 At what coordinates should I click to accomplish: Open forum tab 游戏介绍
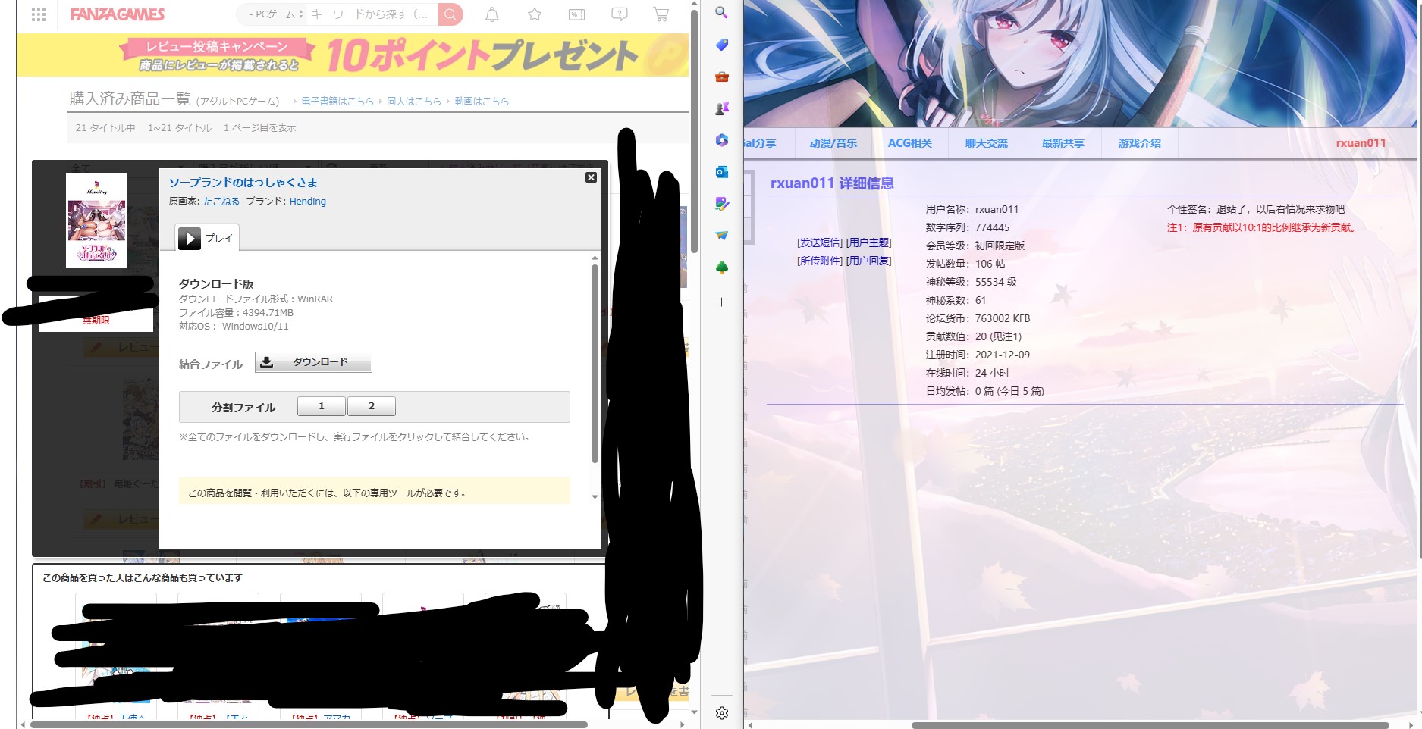1139,143
